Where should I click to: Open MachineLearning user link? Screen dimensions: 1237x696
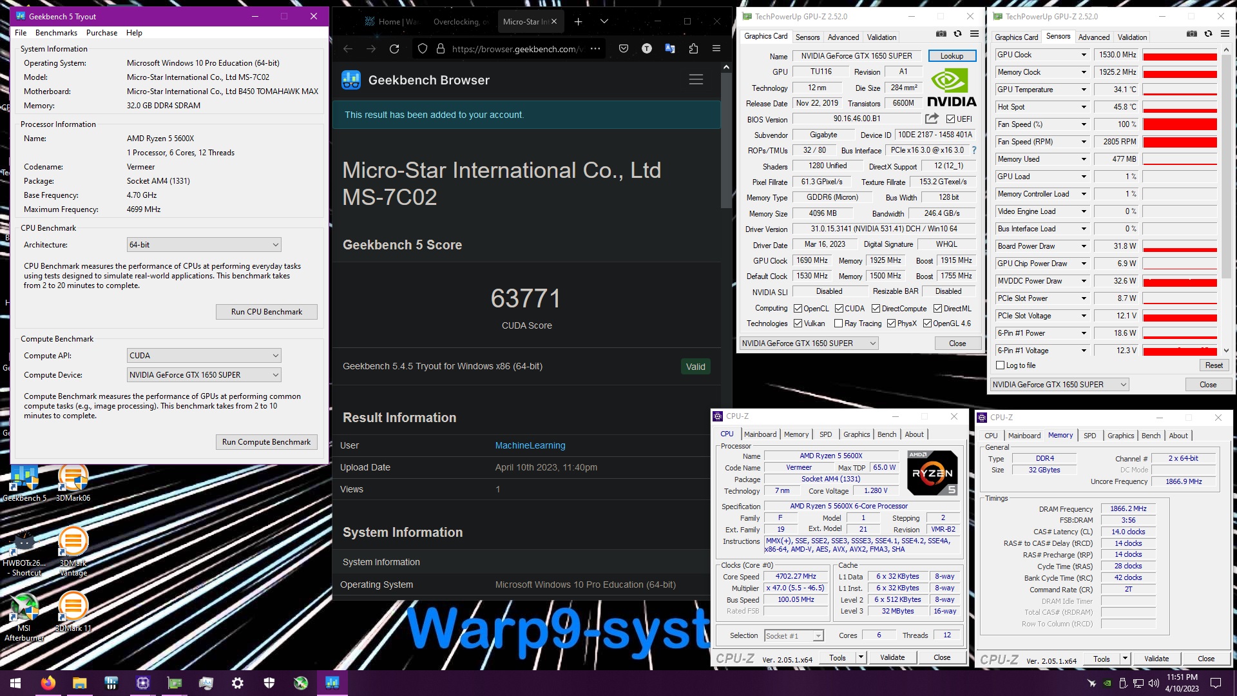tap(530, 445)
